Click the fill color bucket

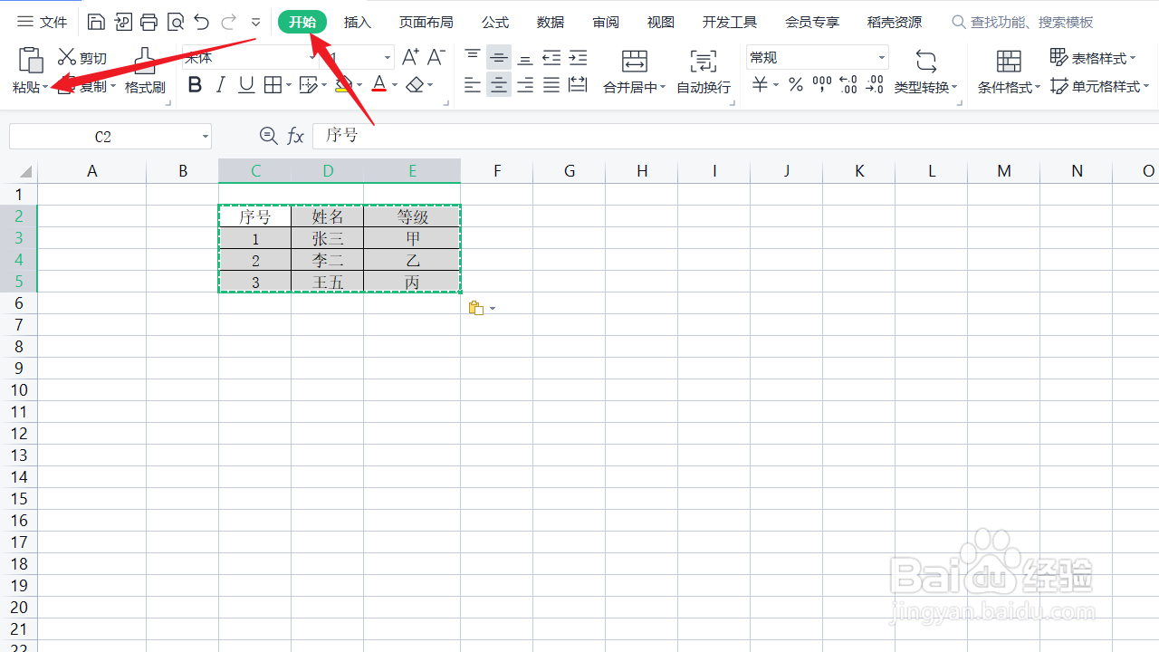coord(343,85)
